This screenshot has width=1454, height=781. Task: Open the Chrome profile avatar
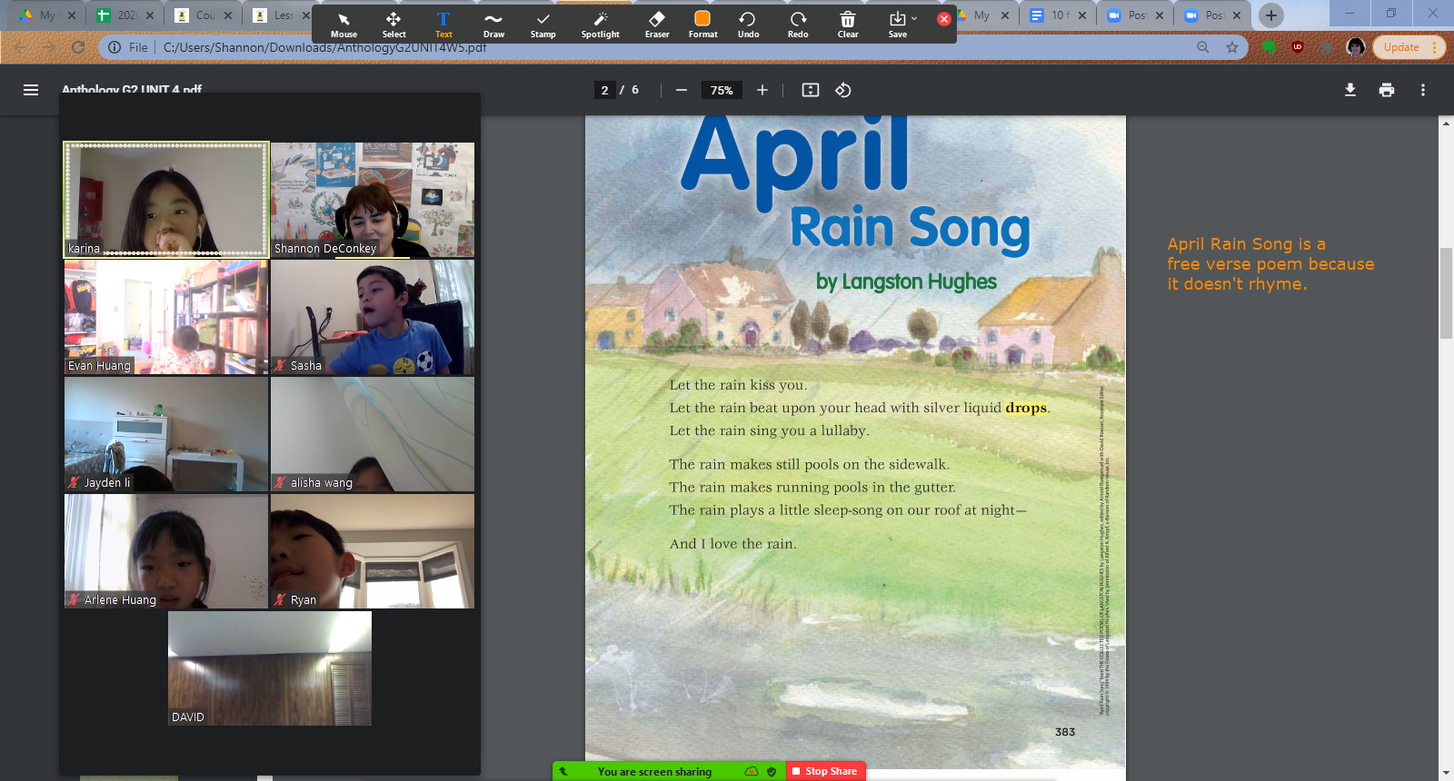(1356, 47)
